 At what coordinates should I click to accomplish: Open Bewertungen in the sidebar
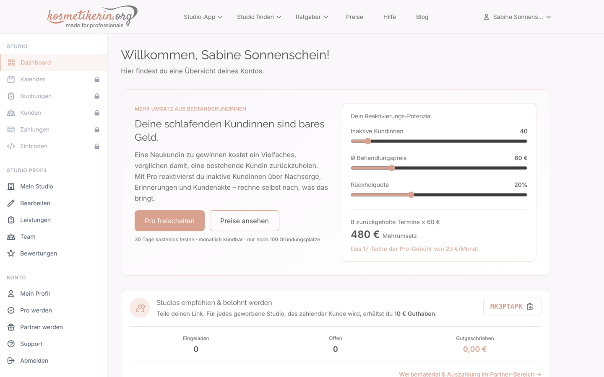tap(54, 253)
